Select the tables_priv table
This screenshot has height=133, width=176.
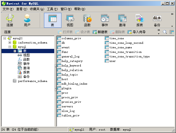[x=68, y=115]
